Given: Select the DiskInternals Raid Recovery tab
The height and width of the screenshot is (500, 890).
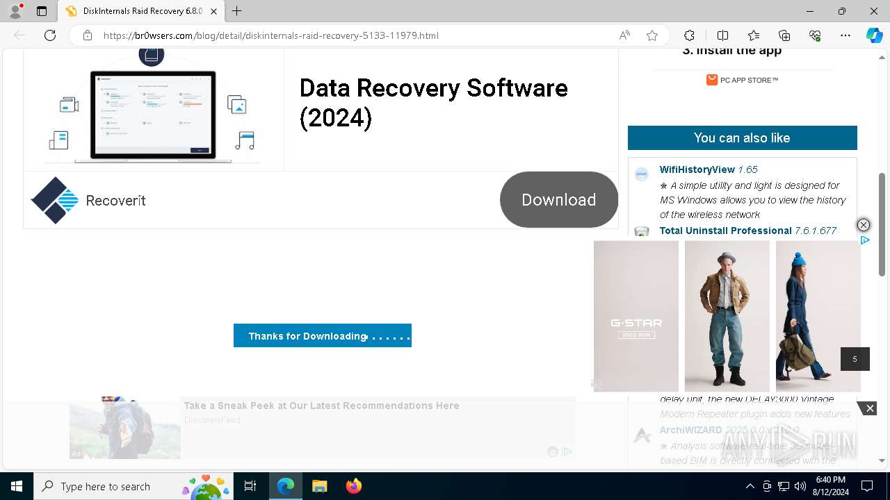Looking at the screenshot, I should 141,11.
